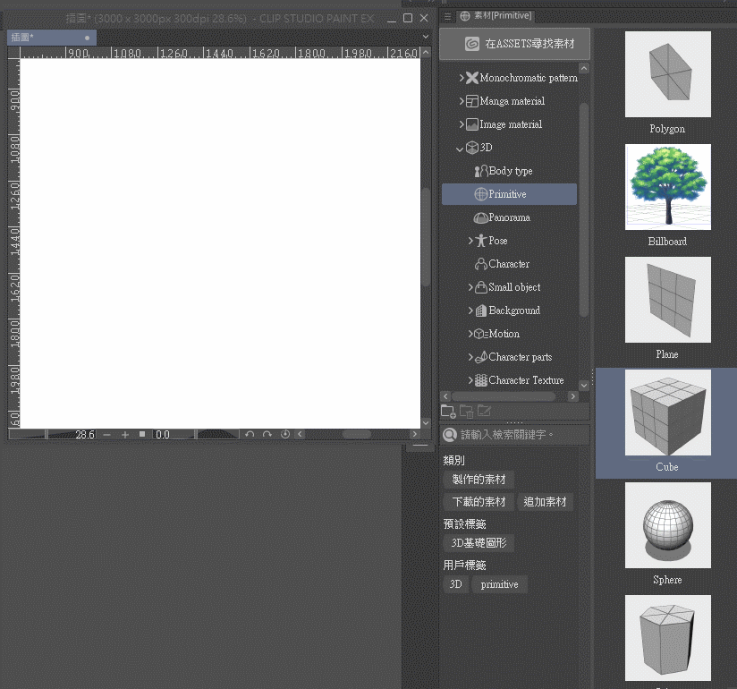Expand the Monochromatic pattern folder
737x689 pixels.
point(462,78)
